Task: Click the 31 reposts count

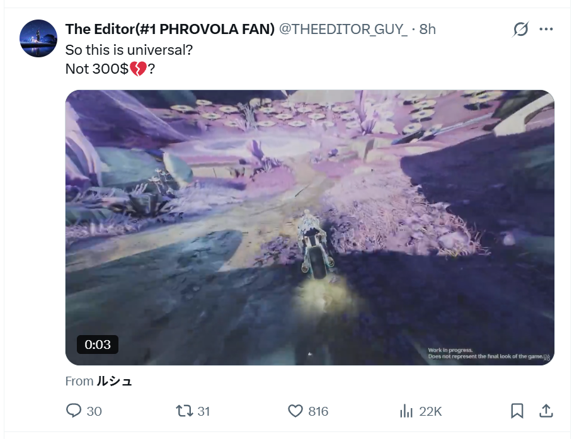Action: tap(203, 411)
